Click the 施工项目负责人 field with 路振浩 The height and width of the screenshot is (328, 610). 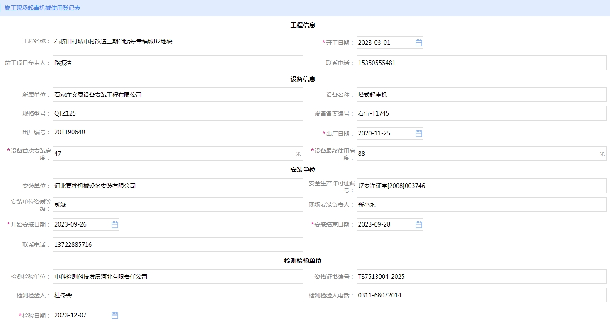178,63
